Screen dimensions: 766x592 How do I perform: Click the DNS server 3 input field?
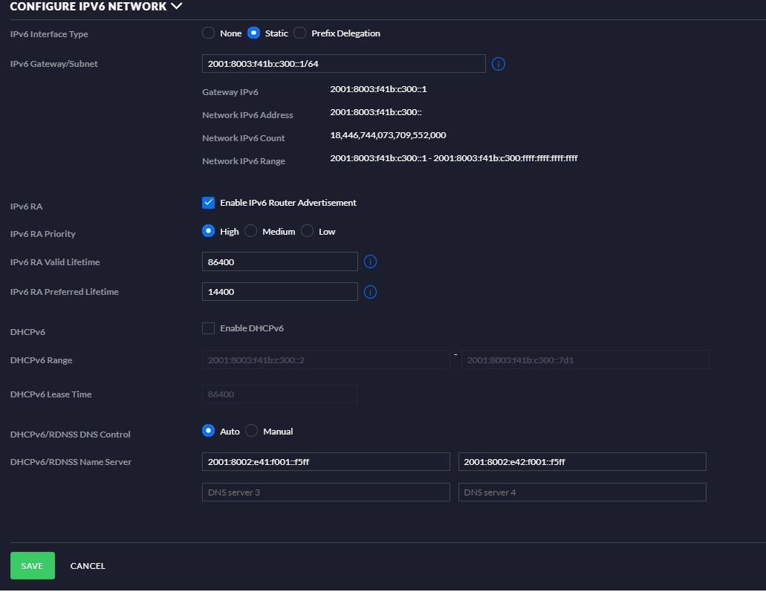(x=325, y=492)
